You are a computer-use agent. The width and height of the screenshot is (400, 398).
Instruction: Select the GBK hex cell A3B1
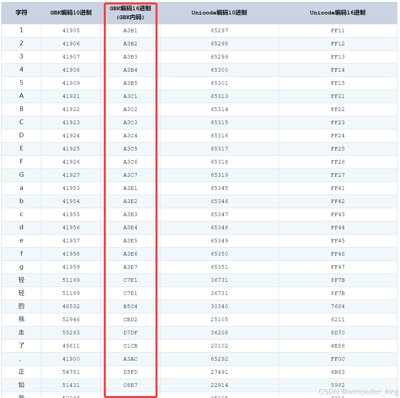pyautogui.click(x=130, y=31)
